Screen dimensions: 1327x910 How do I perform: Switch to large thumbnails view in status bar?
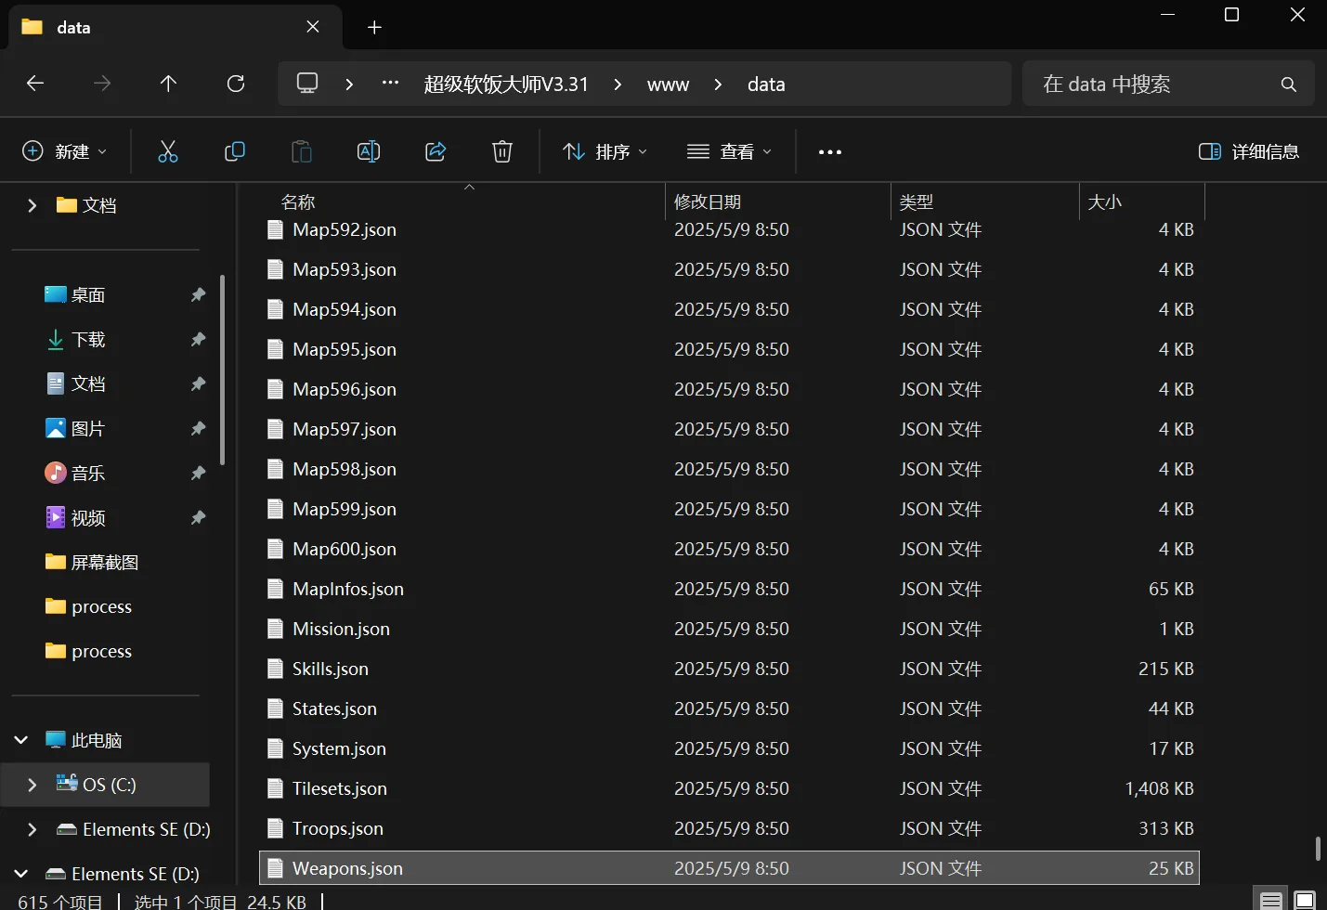(1305, 900)
